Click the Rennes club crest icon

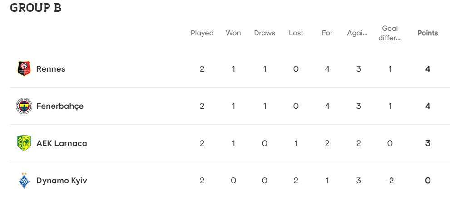24,69
